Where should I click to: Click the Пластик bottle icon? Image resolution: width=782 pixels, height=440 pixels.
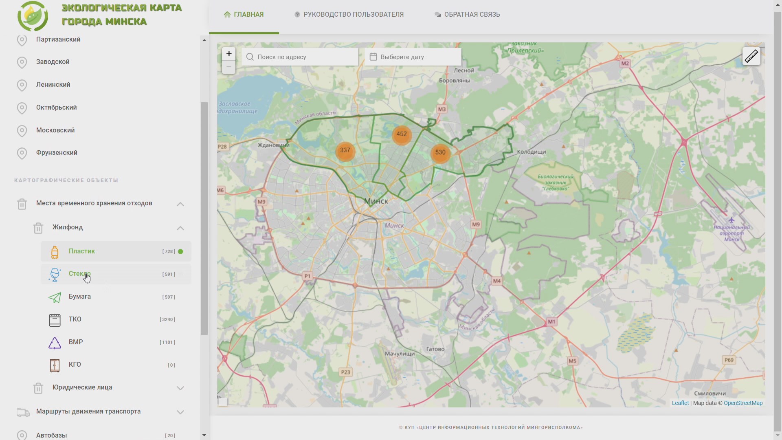(x=55, y=252)
